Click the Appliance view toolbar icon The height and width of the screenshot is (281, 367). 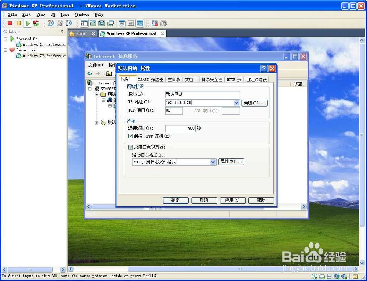131,23
